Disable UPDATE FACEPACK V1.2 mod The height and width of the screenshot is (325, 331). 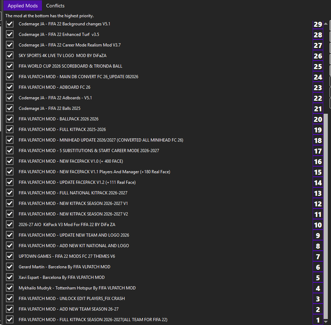(10, 182)
